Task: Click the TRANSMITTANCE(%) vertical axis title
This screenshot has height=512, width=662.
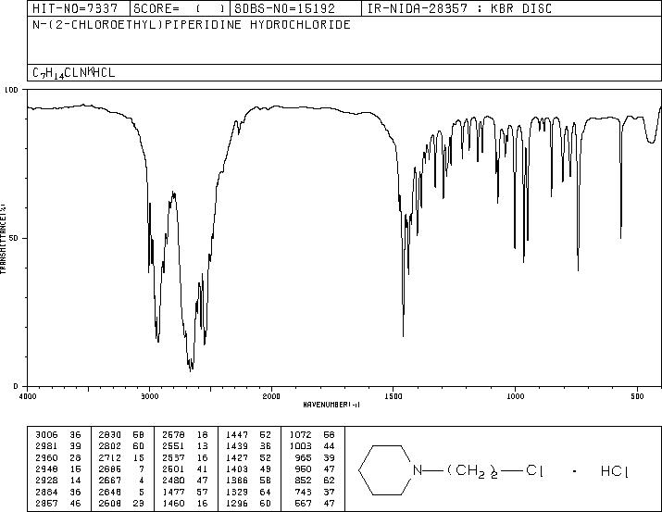Action: [3, 239]
